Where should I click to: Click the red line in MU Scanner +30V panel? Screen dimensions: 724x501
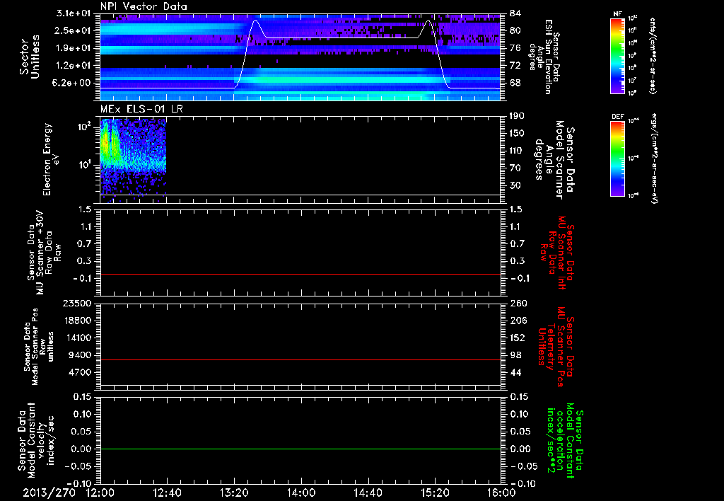tap(300, 274)
